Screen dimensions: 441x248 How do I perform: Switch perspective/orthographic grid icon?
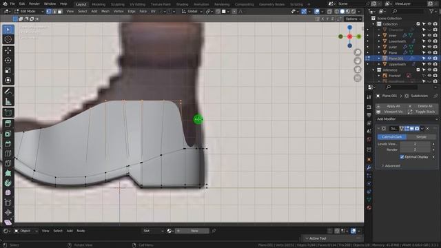pyautogui.click(x=358, y=78)
